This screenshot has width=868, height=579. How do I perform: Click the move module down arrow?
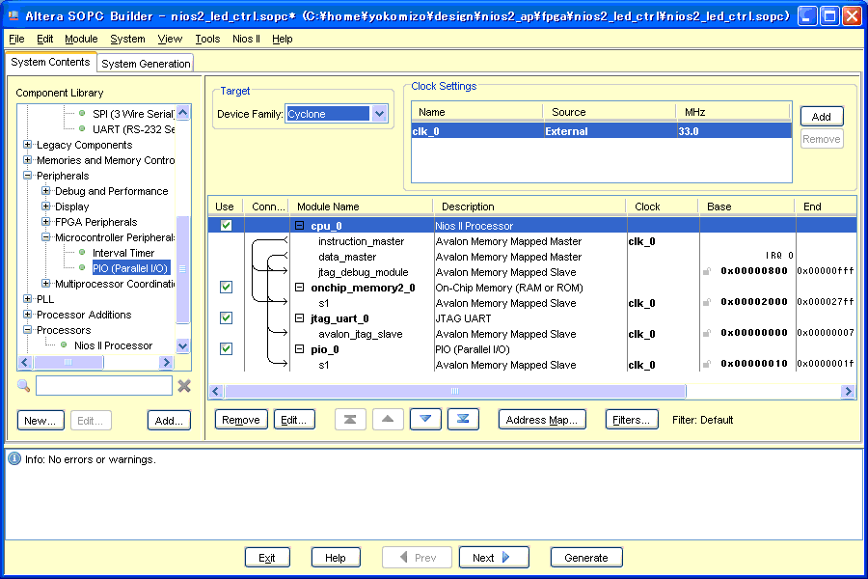(425, 420)
